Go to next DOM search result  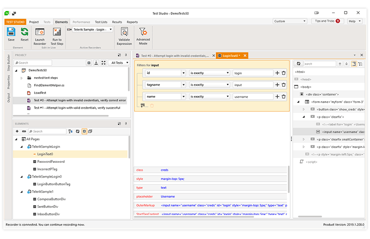(346, 64)
